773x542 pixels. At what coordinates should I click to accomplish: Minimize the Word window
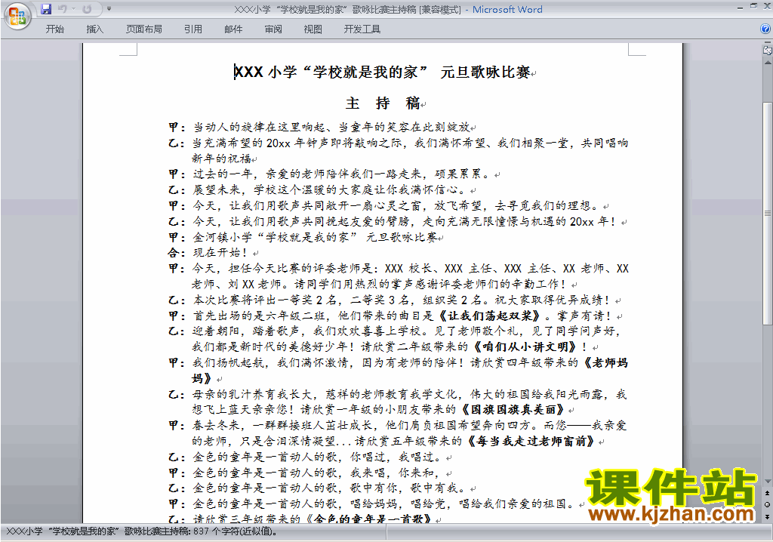741,6
